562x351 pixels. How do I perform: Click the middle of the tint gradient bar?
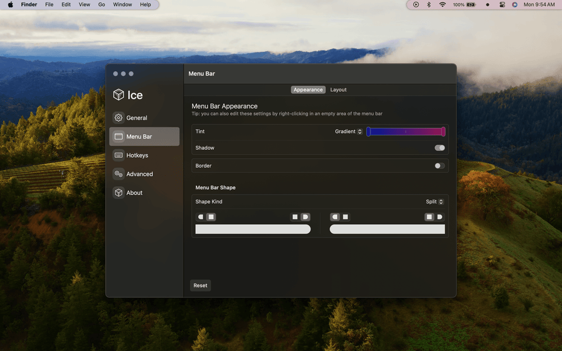point(405,132)
